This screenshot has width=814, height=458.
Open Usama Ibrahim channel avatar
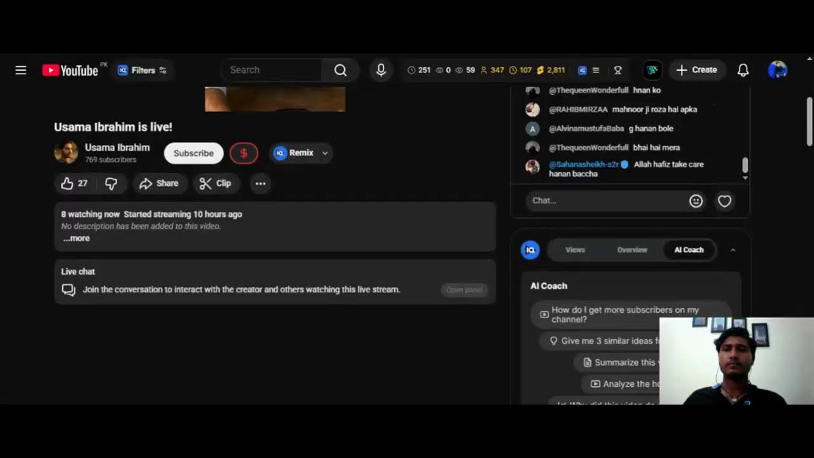tap(66, 153)
